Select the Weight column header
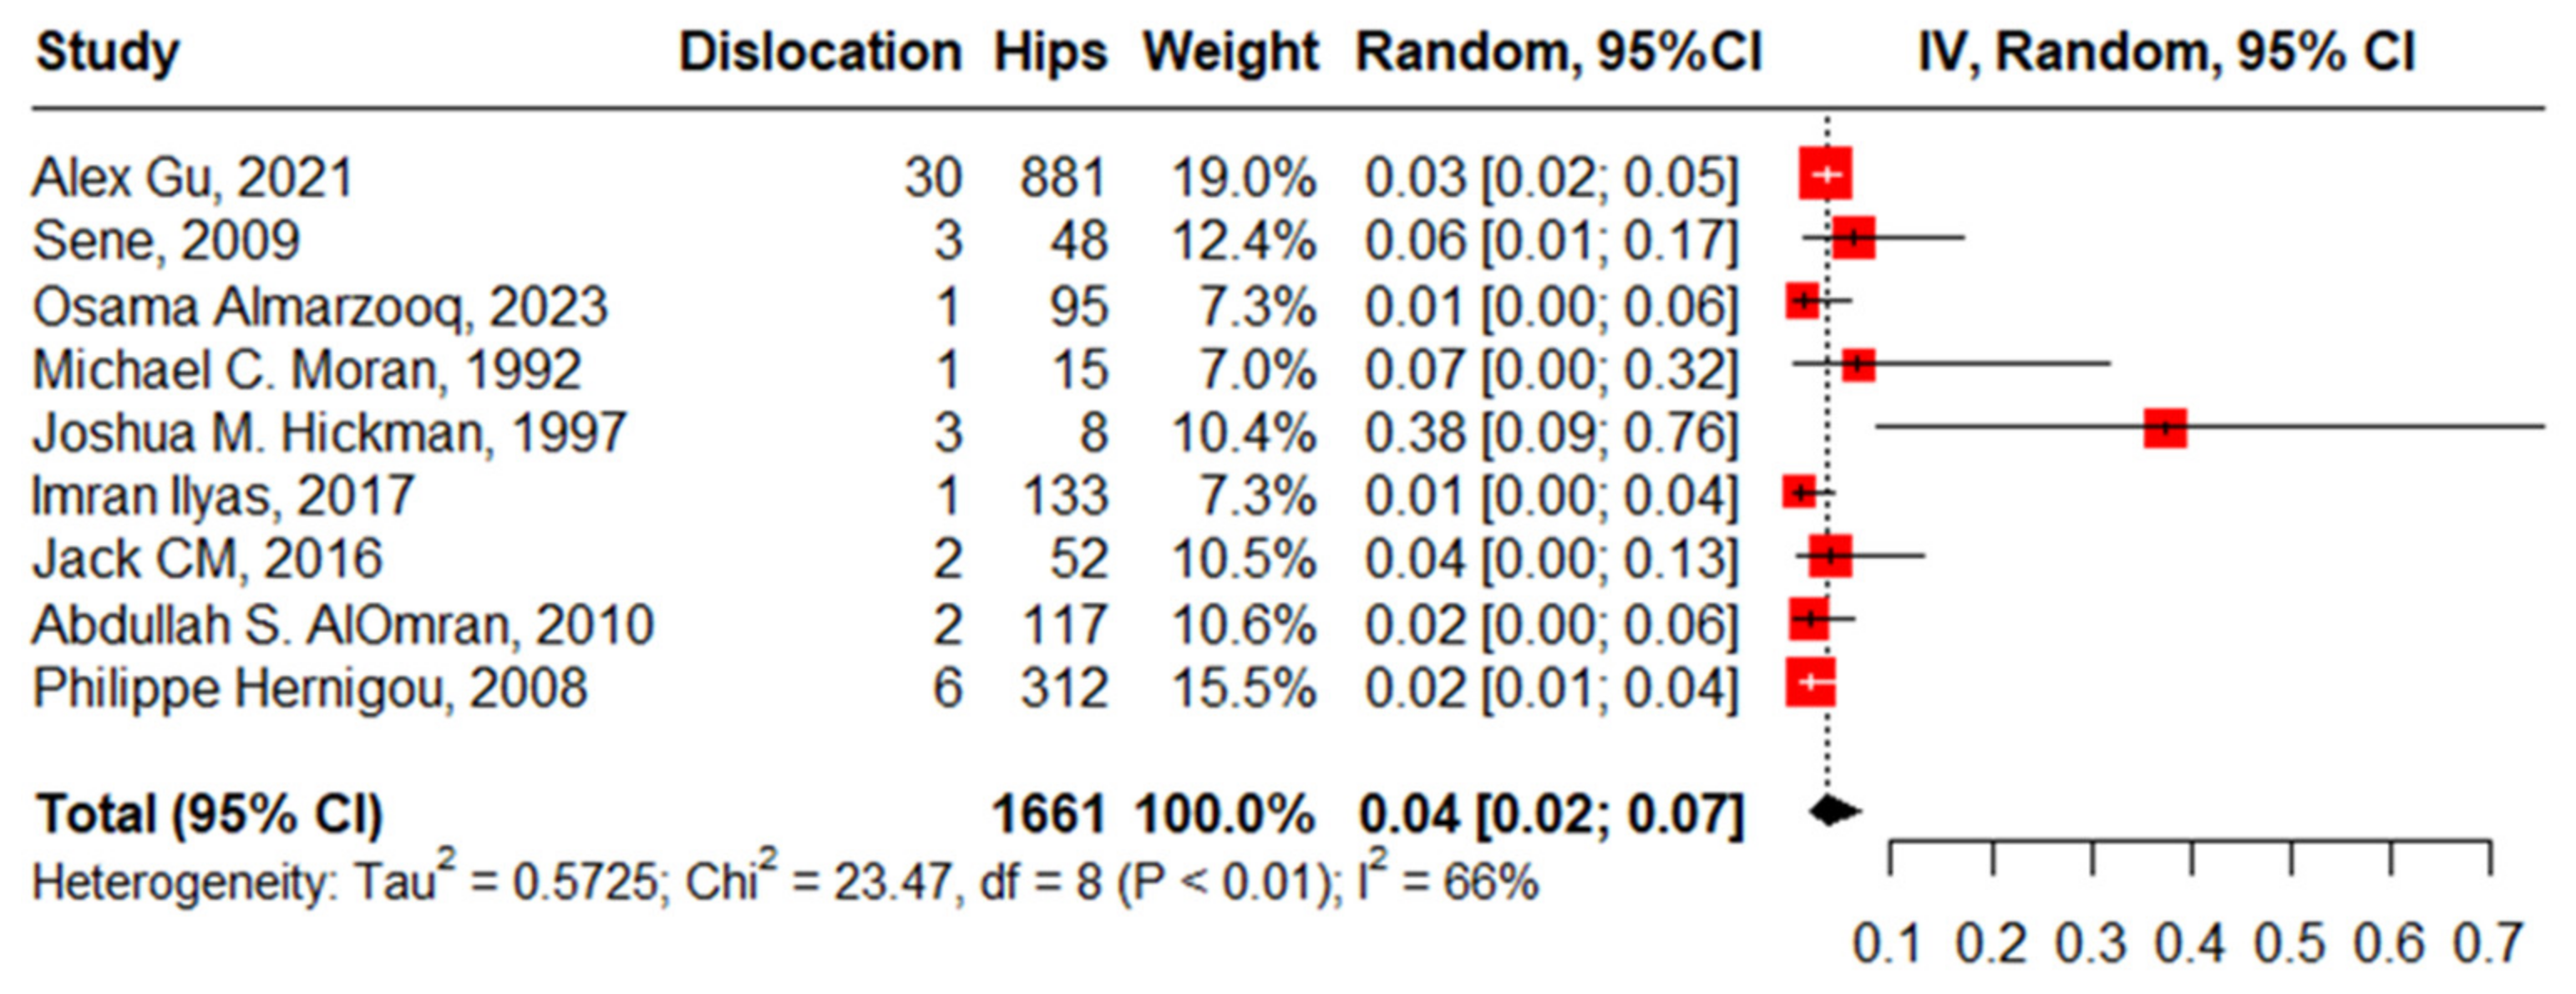Image resolution: width=2576 pixels, height=994 pixels. click(1231, 52)
